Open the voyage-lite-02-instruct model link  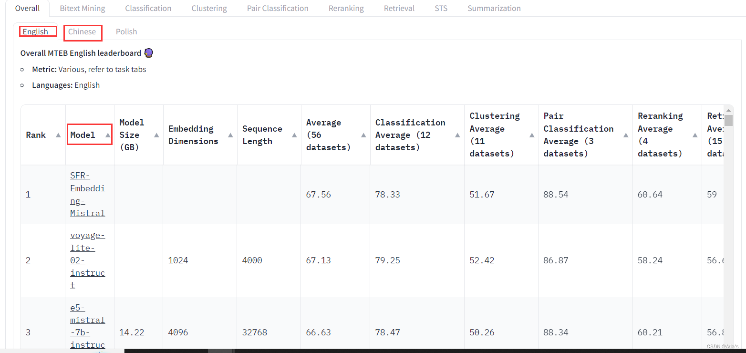[87, 260]
